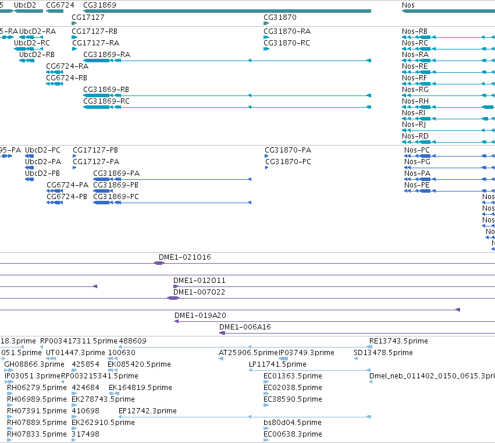
Task: Click EST IP03749.3prime
Action: [x=306, y=353]
